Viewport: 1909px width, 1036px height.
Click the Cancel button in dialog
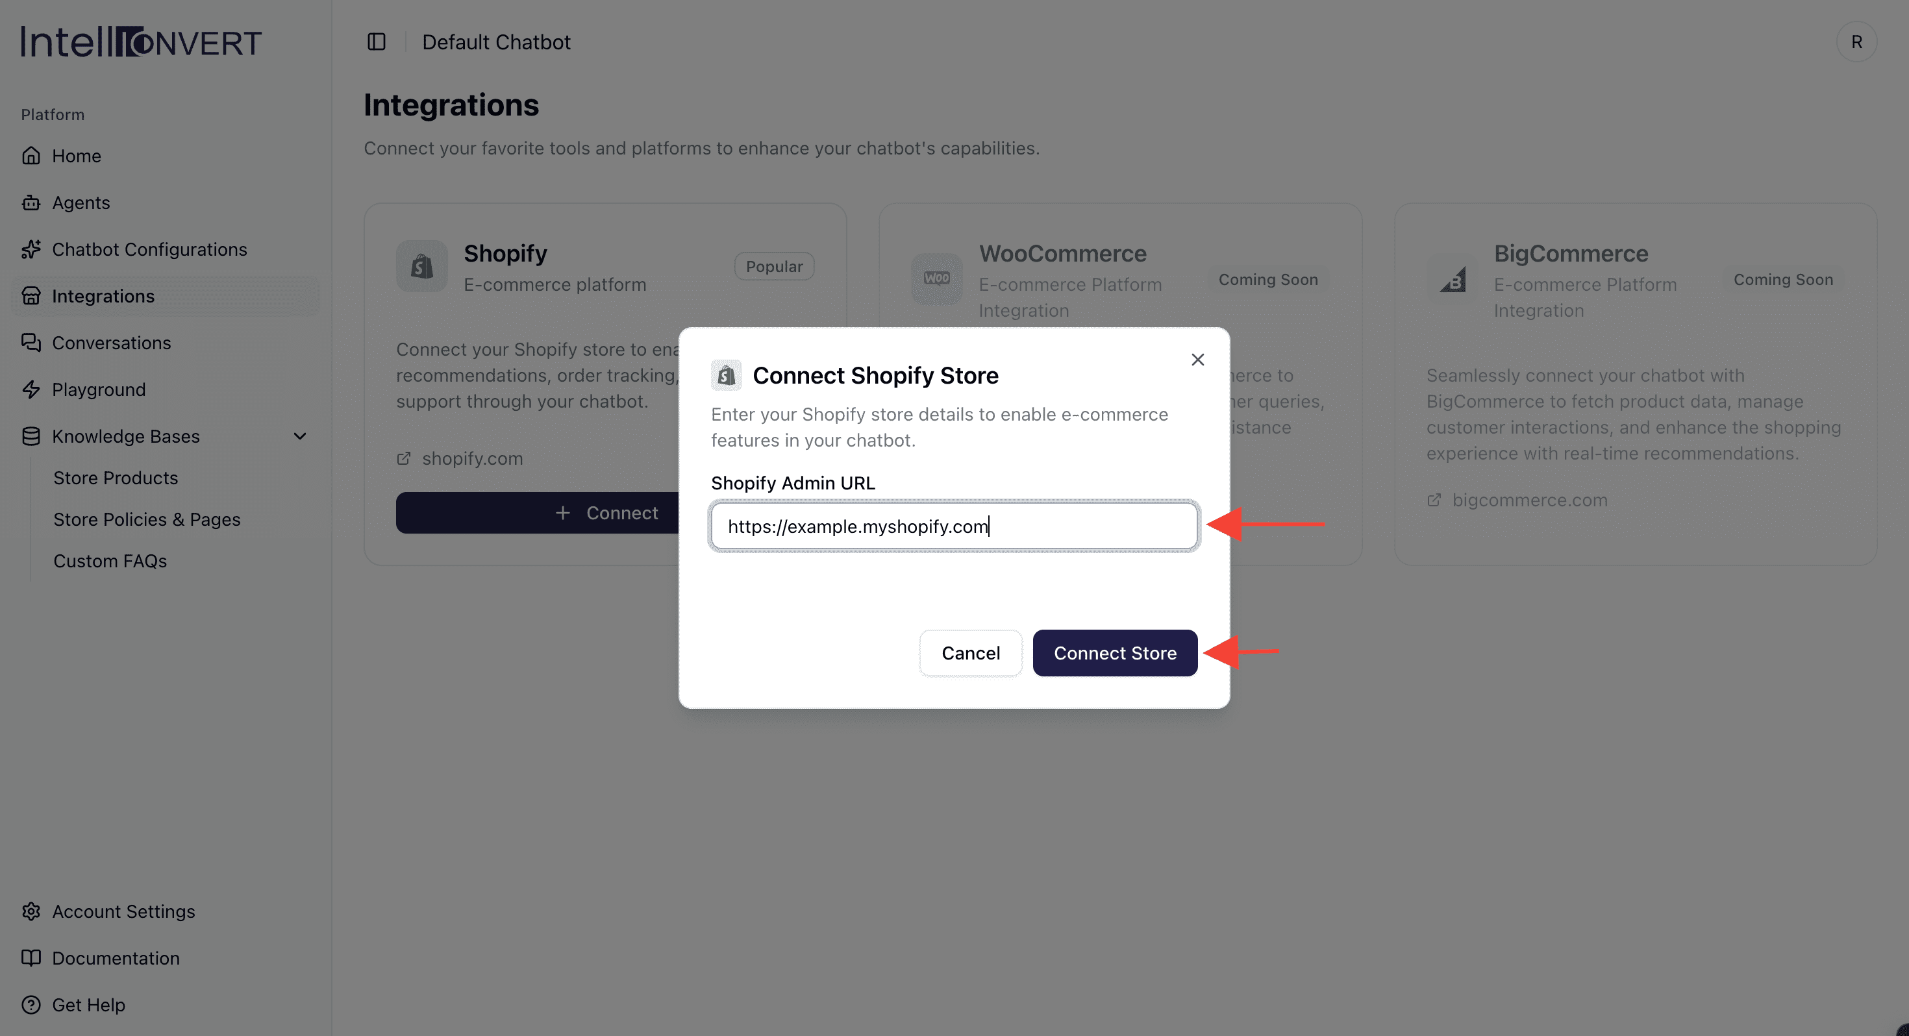coord(970,652)
